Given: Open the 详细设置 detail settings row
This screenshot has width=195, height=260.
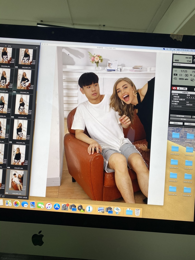Looking at the screenshot, I should point(183,97).
